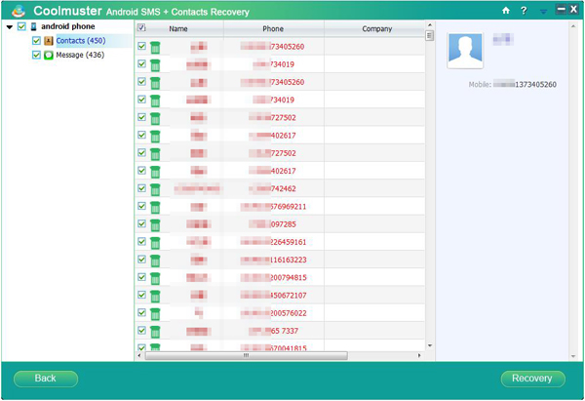This screenshot has height=401, width=585.
Task: Click the Home icon in title bar
Action: (505, 11)
